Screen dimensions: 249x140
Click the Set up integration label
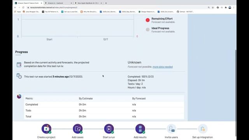pos(203,137)
